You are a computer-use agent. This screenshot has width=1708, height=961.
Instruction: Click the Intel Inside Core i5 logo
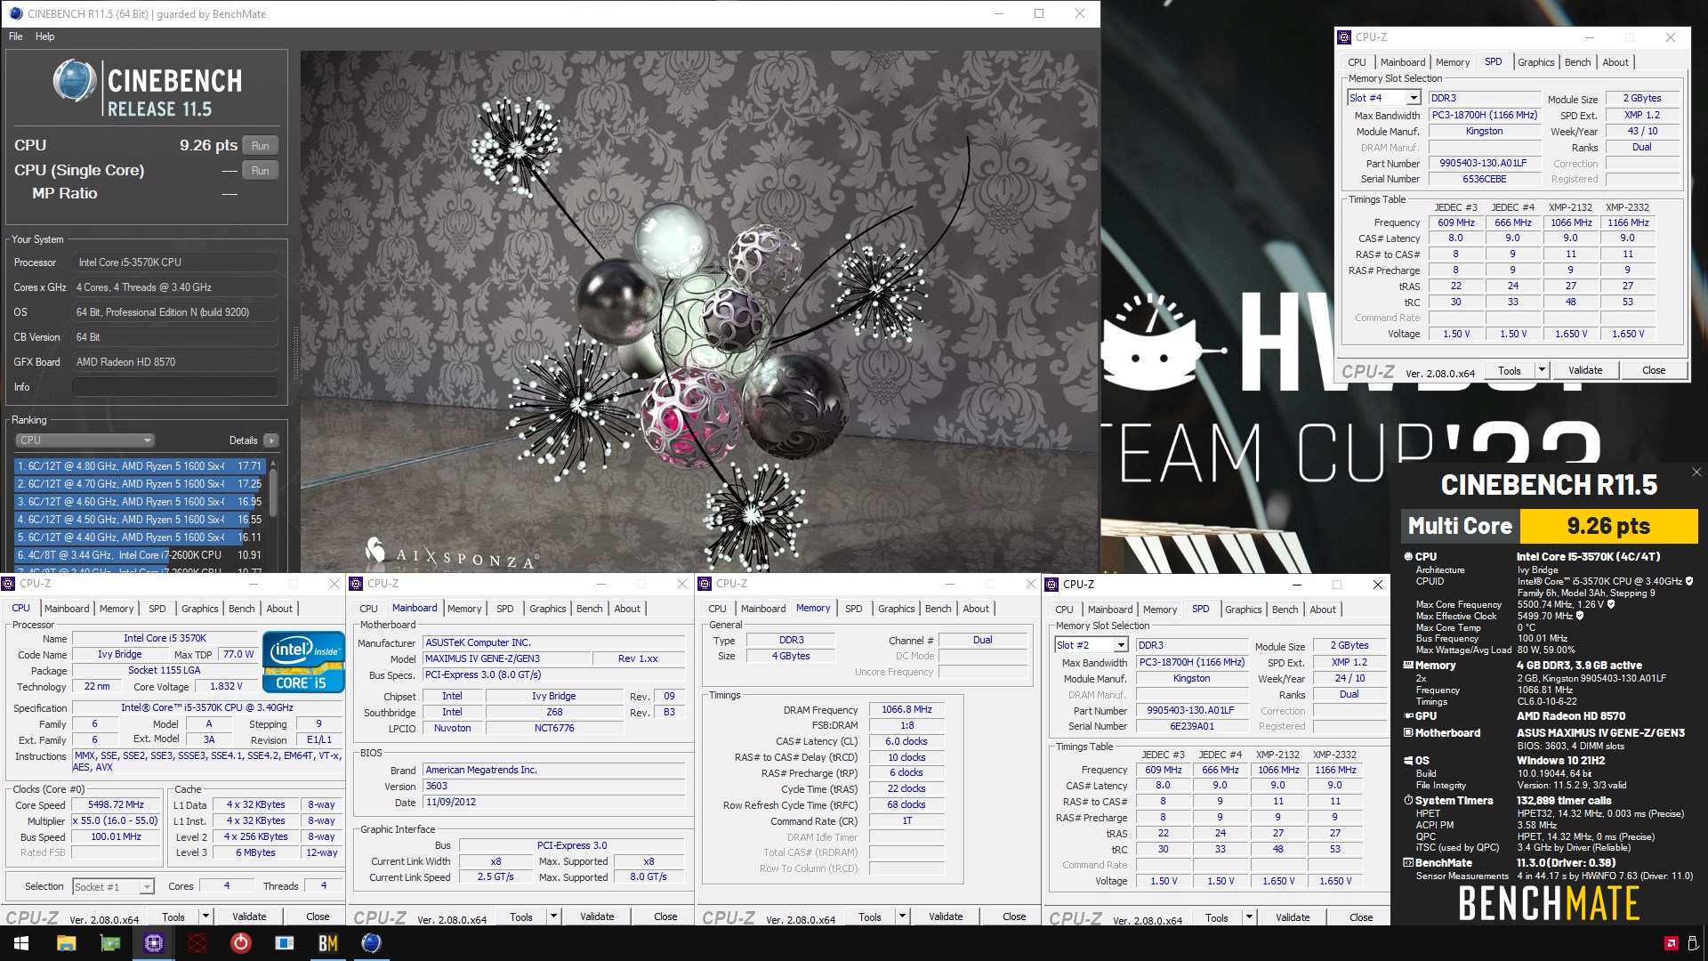(303, 661)
